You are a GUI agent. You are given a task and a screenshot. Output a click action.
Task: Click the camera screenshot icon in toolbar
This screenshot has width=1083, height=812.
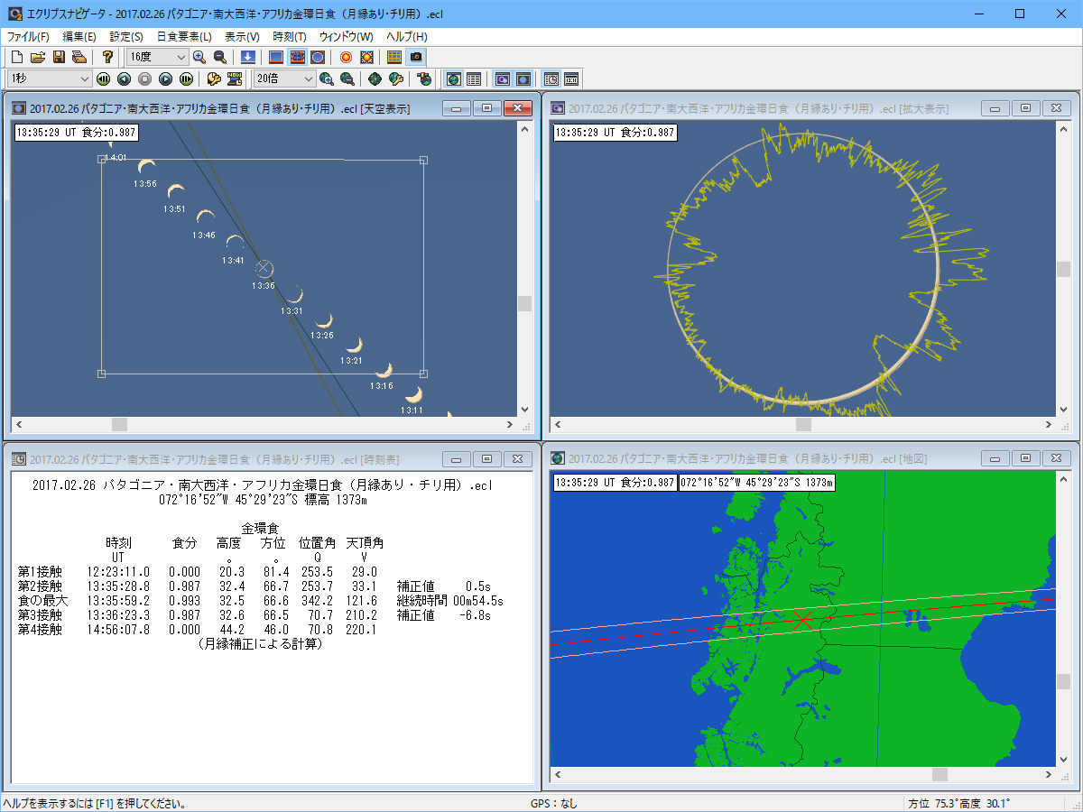[416, 57]
